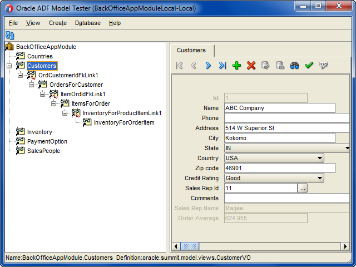Click the InventoryForProductItemLink1 link icon
Image resolution: width=356 pixels, height=267 pixels.
(76, 113)
